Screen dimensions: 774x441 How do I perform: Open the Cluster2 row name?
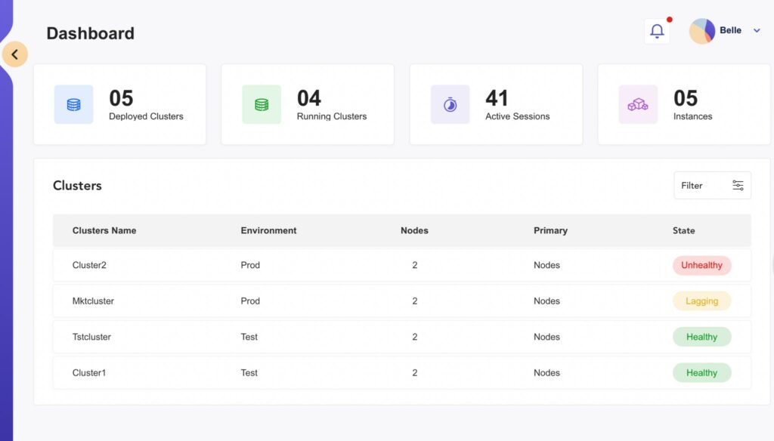click(89, 265)
